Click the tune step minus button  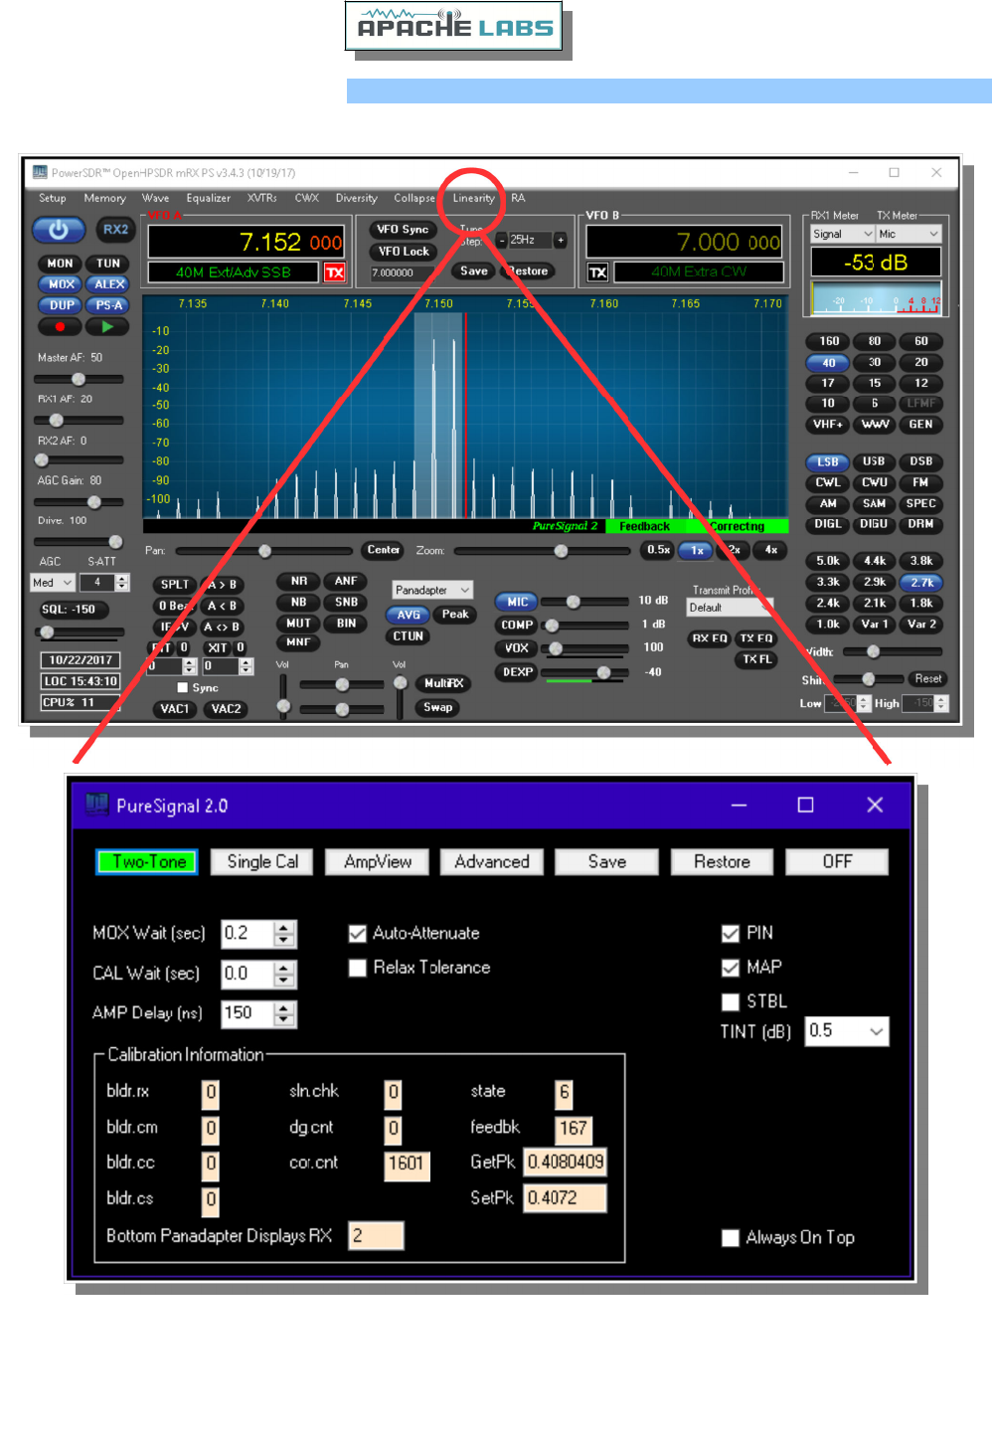pyautogui.click(x=502, y=240)
